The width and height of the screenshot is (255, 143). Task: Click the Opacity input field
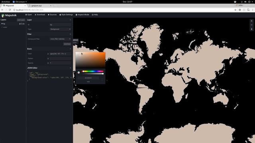click(x=60, y=63)
